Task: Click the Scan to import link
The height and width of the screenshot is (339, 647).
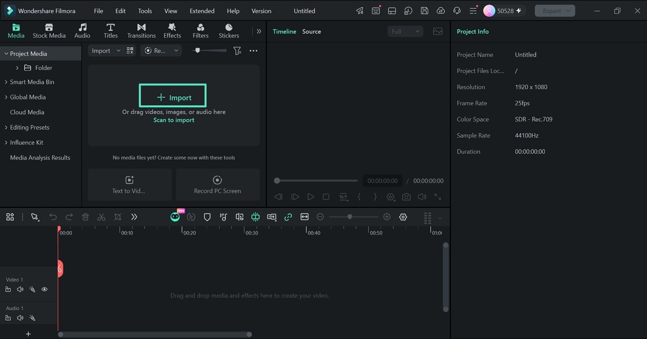Action: (174, 120)
